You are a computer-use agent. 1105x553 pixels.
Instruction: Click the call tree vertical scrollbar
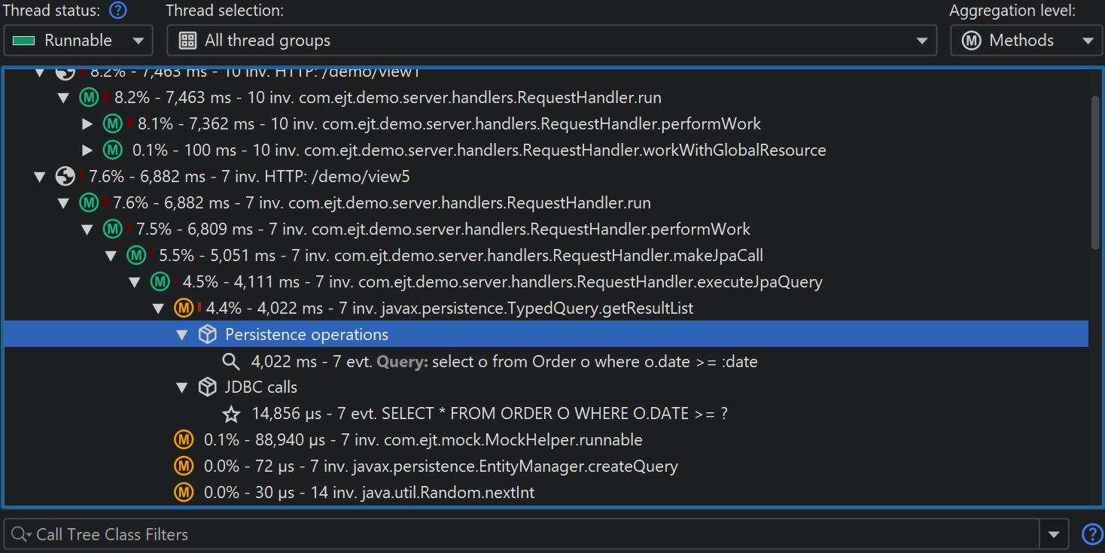coord(1095,172)
